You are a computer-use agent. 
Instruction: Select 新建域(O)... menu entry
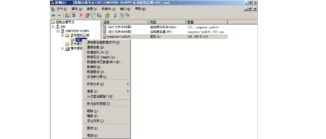point(107,67)
